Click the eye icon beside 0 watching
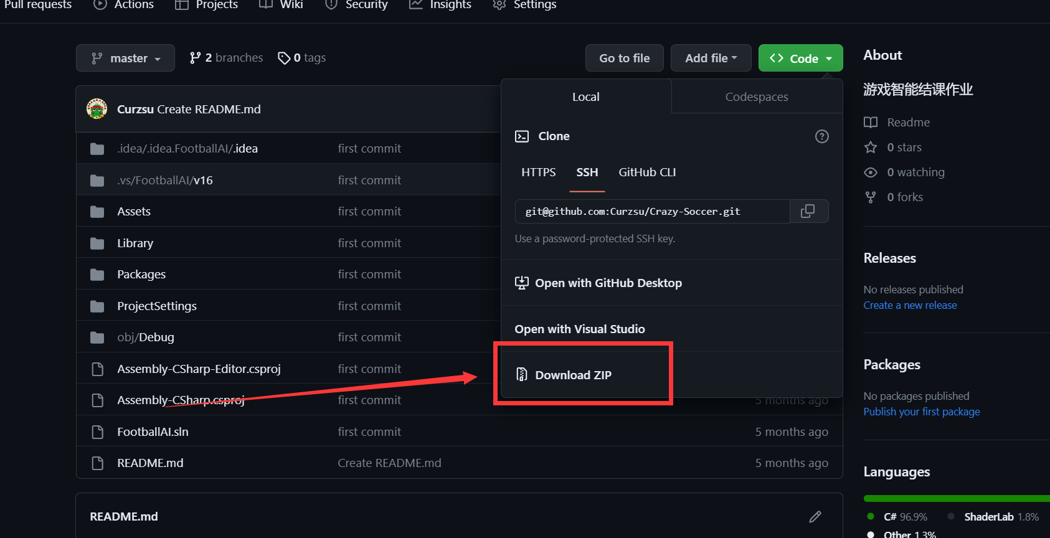1050x538 pixels. point(871,172)
